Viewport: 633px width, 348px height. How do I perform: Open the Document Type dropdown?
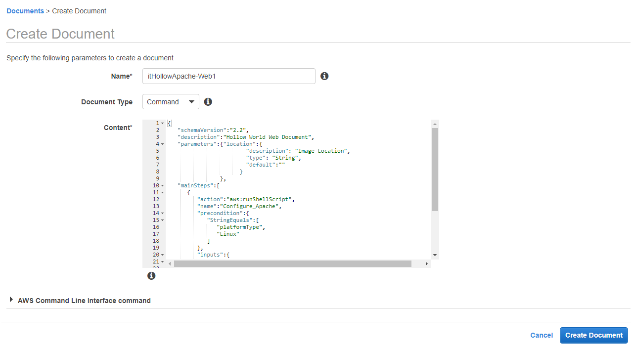[171, 102]
